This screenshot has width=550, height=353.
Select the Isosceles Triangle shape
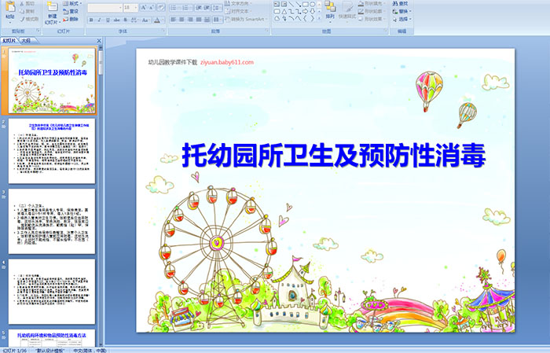pyautogui.click(x=284, y=12)
